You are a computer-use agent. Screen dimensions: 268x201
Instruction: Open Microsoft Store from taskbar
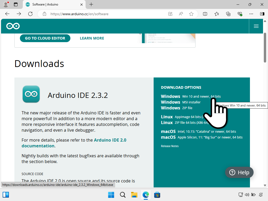157,195
